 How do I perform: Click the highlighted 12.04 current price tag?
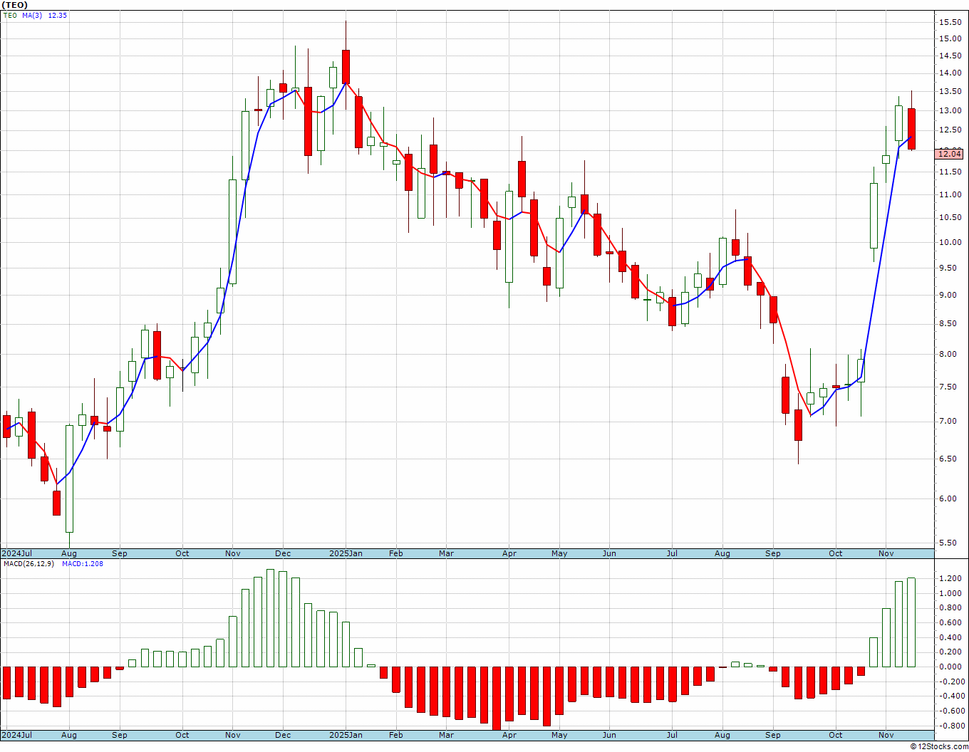click(x=950, y=154)
